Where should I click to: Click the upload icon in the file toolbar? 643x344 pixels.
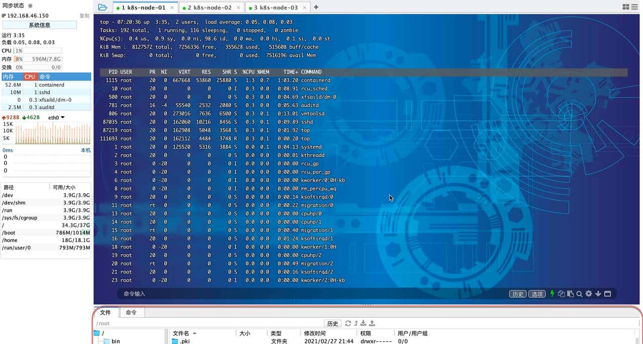coord(373,323)
